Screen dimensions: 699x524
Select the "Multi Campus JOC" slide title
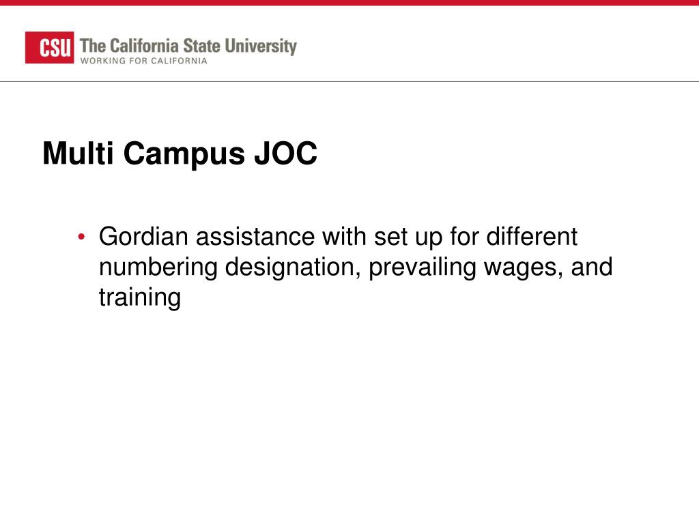point(180,154)
